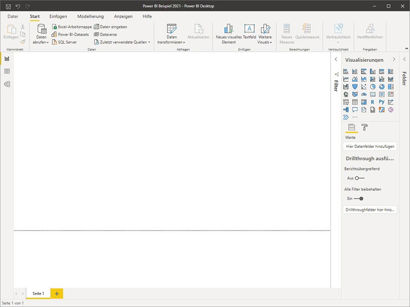Select the Seite 1 page tab

(38, 293)
